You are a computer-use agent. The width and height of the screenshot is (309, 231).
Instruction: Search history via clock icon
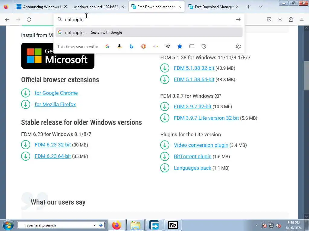click(x=204, y=46)
